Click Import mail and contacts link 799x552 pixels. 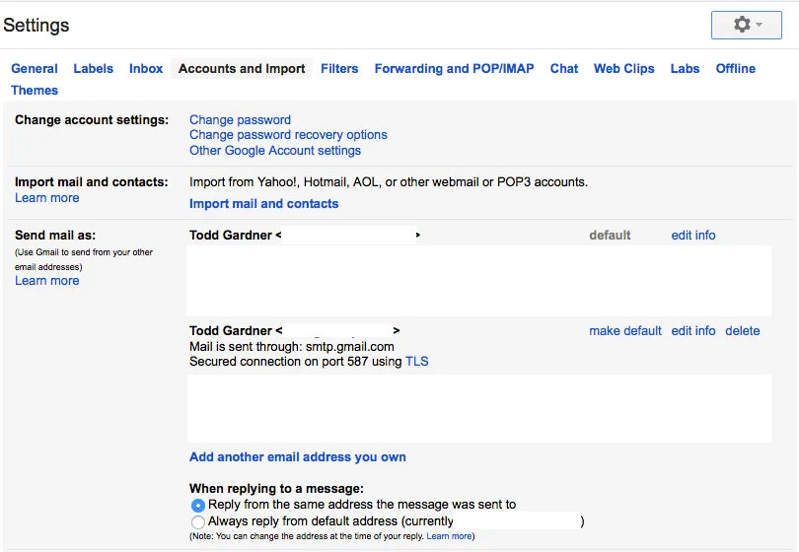tap(264, 204)
